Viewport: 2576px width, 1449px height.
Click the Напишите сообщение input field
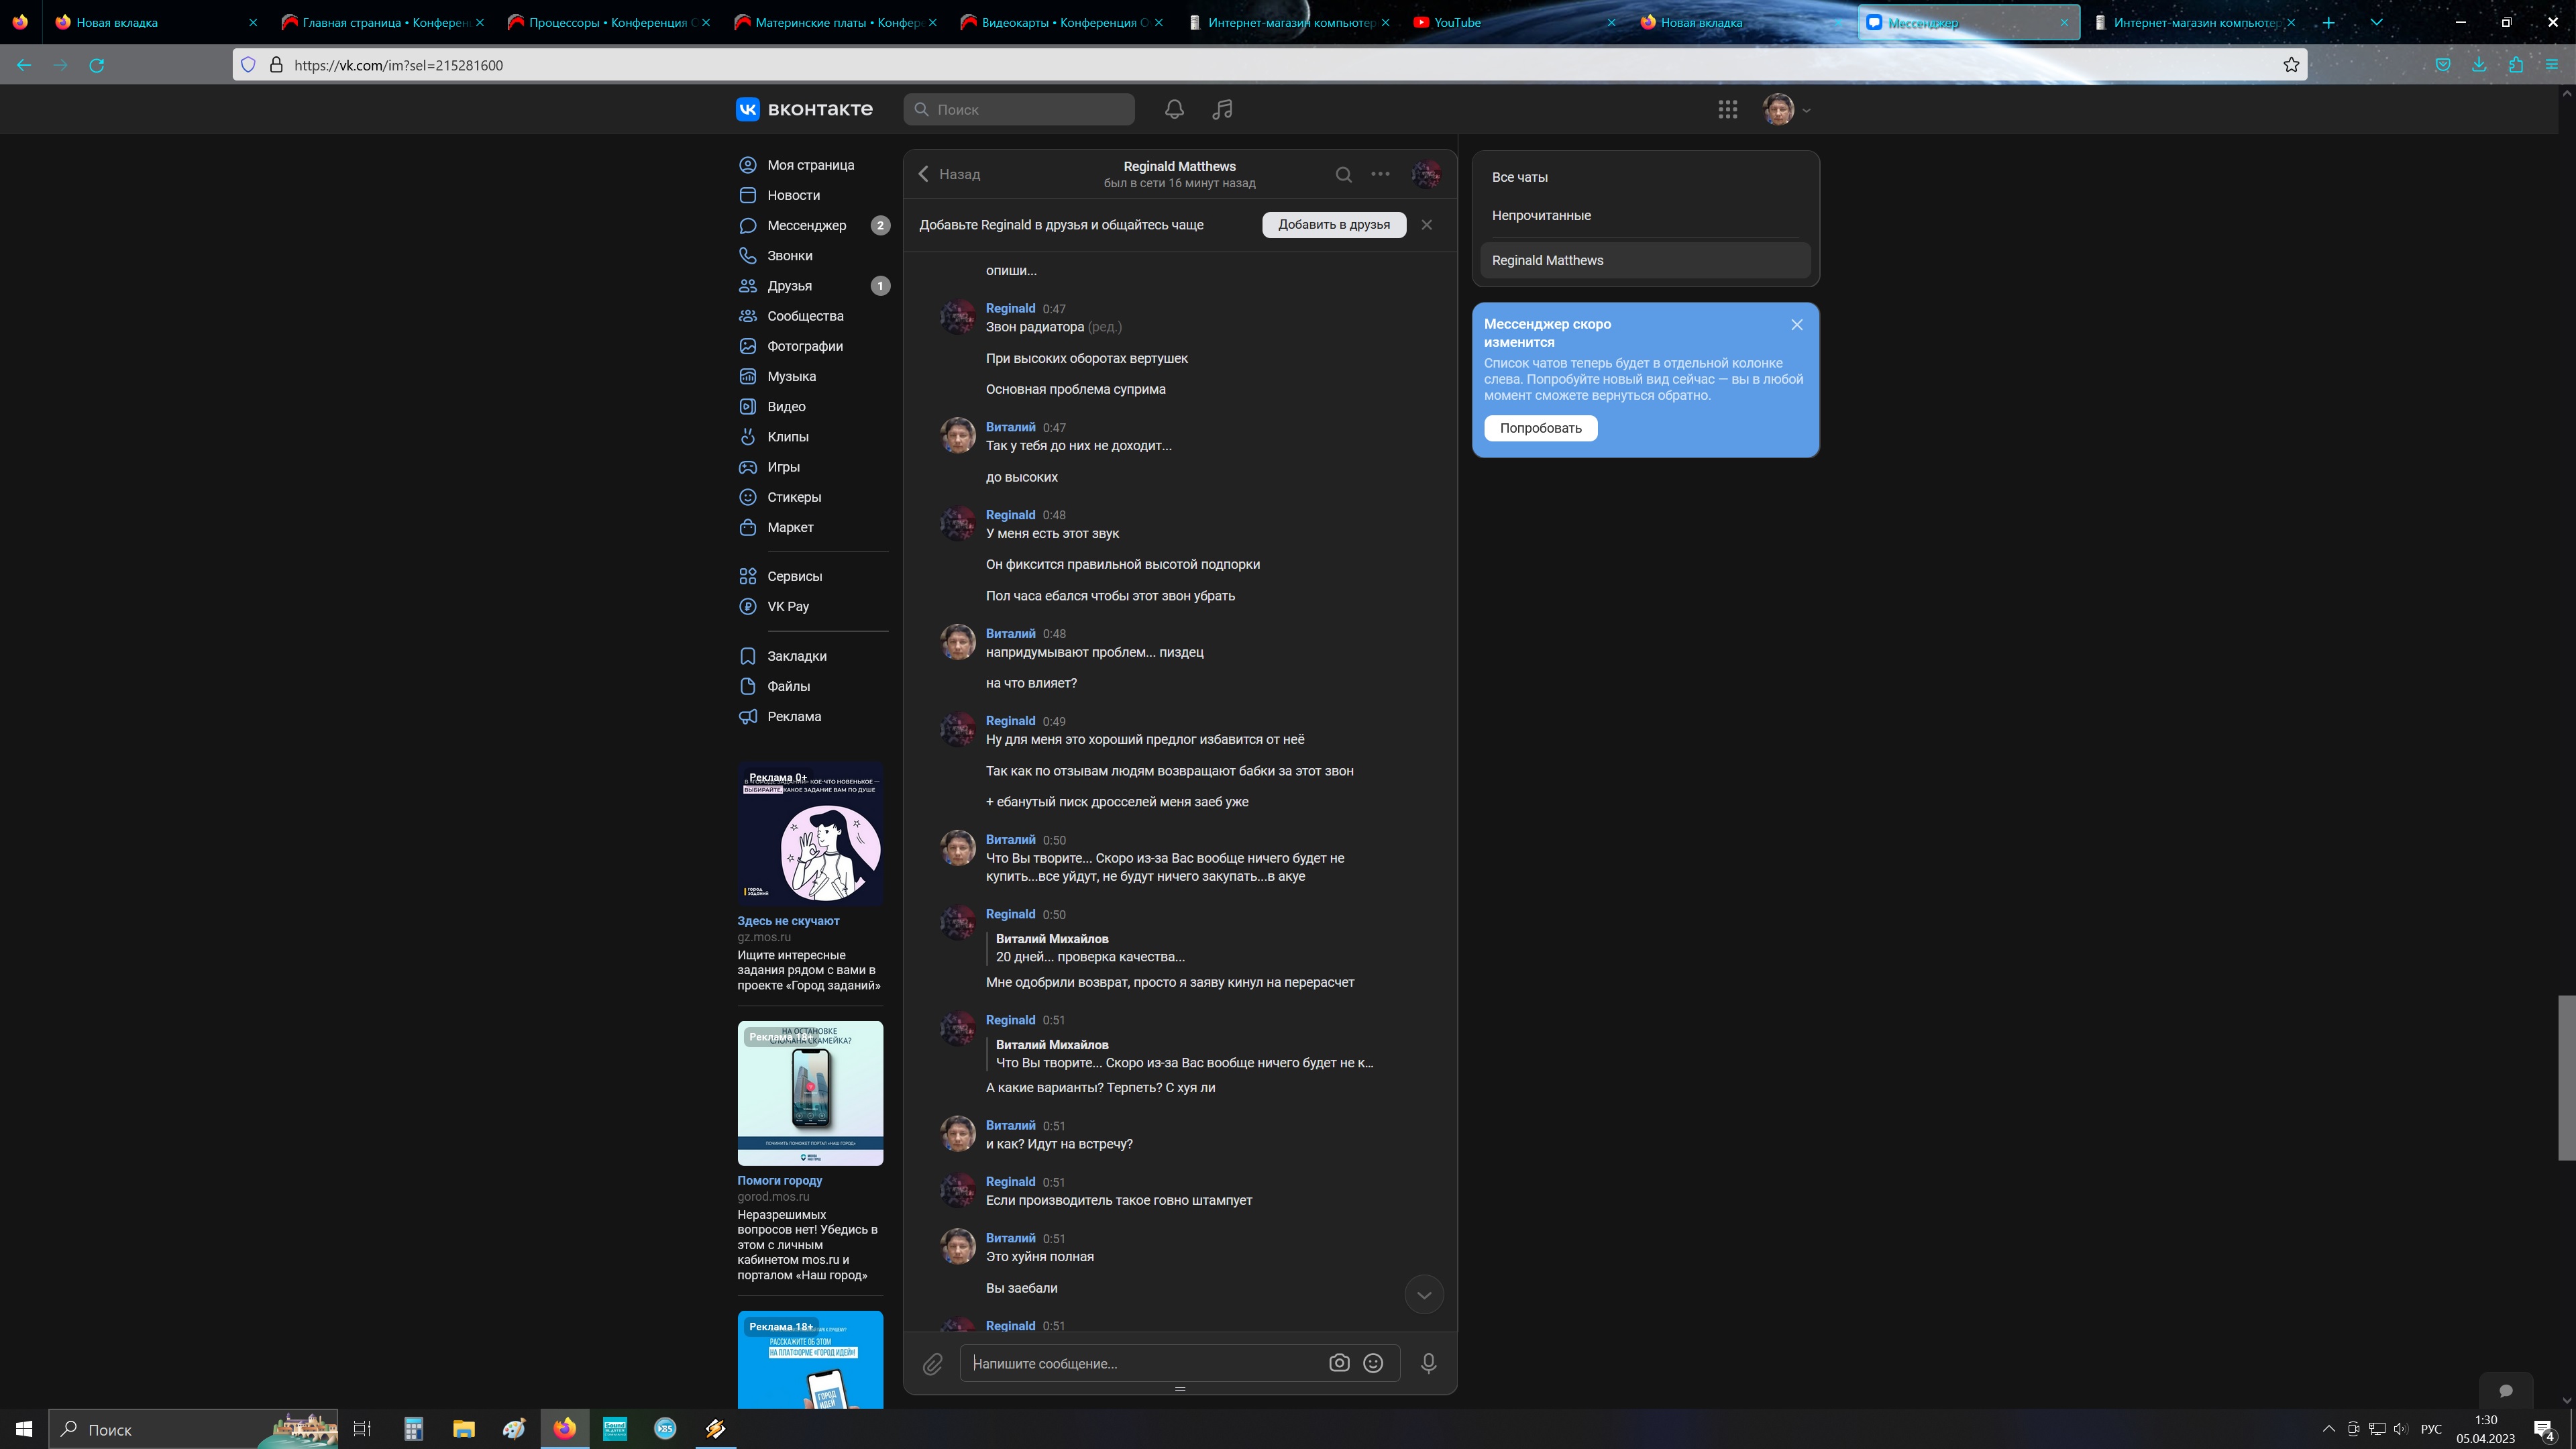tap(1140, 1363)
